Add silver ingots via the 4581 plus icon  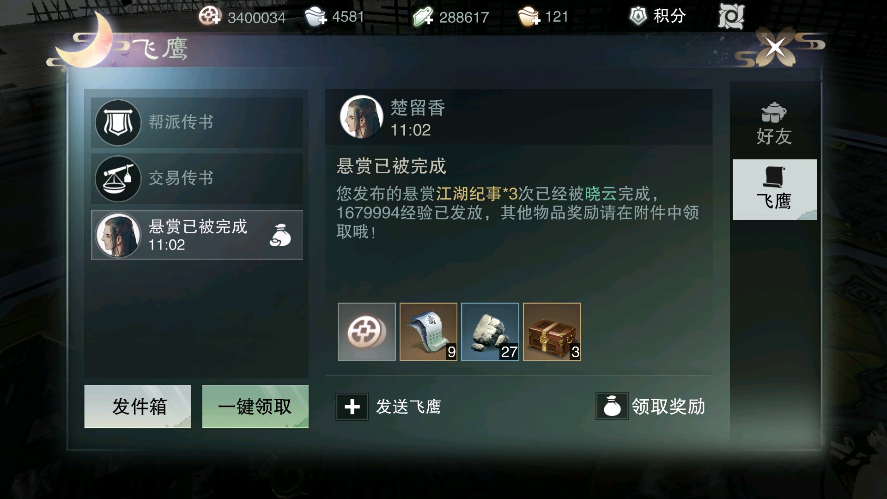[x=316, y=17]
